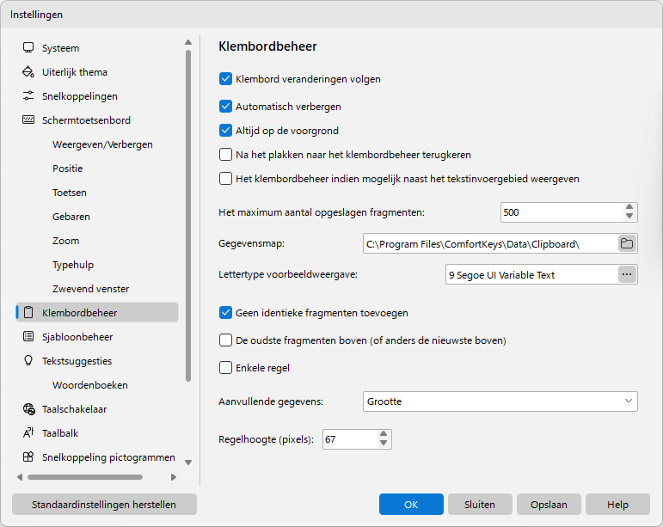Click the Klembordbeheer clipboard icon
Image resolution: width=663 pixels, height=527 pixels.
pyautogui.click(x=28, y=312)
